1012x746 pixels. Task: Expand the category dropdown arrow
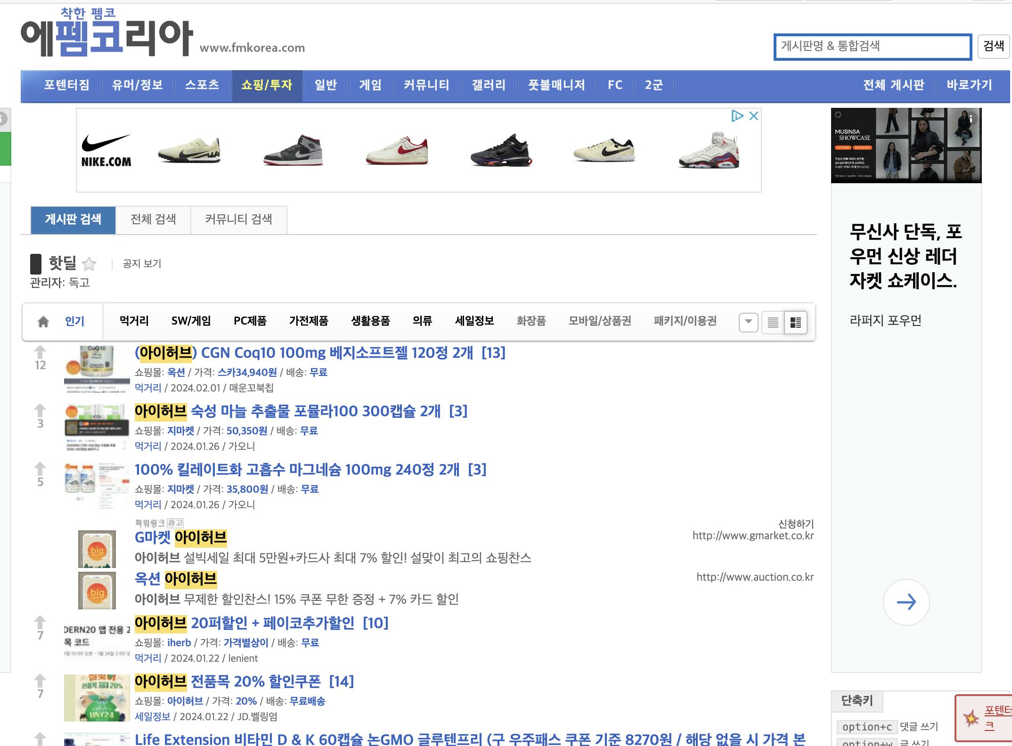click(x=748, y=323)
